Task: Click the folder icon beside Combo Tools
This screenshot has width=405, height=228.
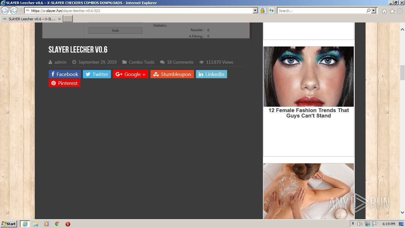Action: tap(125, 62)
